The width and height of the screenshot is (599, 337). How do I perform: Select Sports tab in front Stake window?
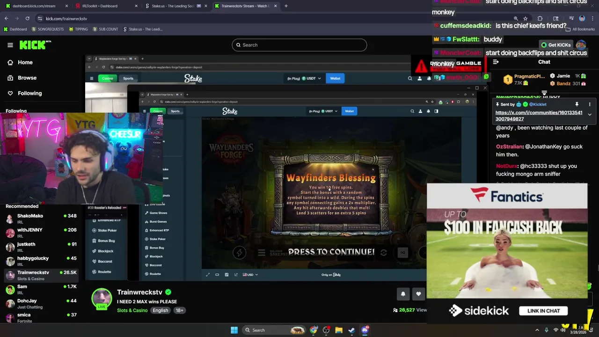coord(175,111)
